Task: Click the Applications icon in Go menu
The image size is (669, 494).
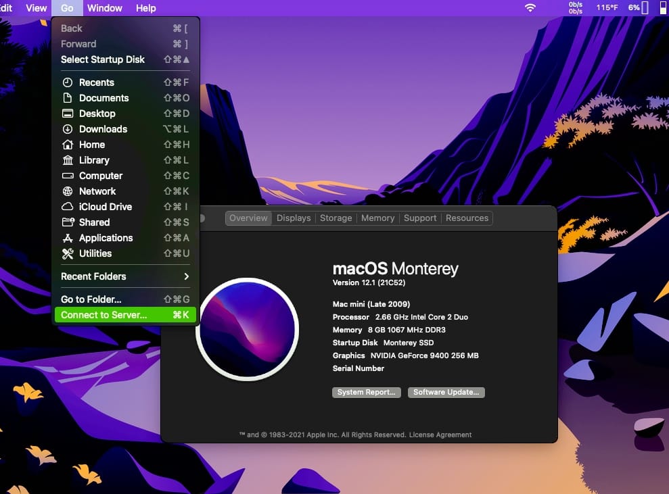Action: [x=68, y=238]
